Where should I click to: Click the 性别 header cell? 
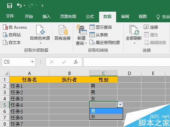tap(103, 80)
